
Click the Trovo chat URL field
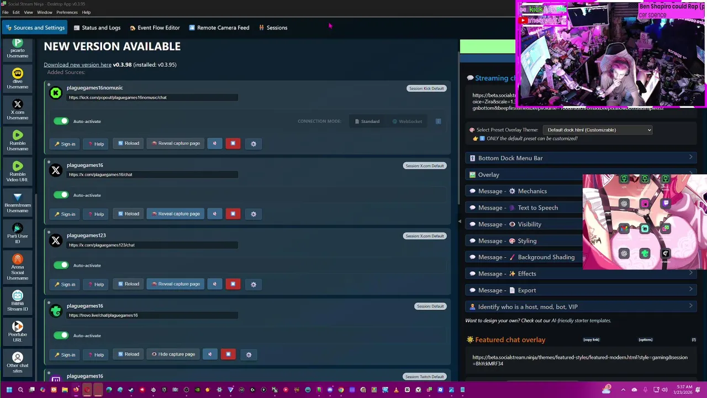coord(152,315)
